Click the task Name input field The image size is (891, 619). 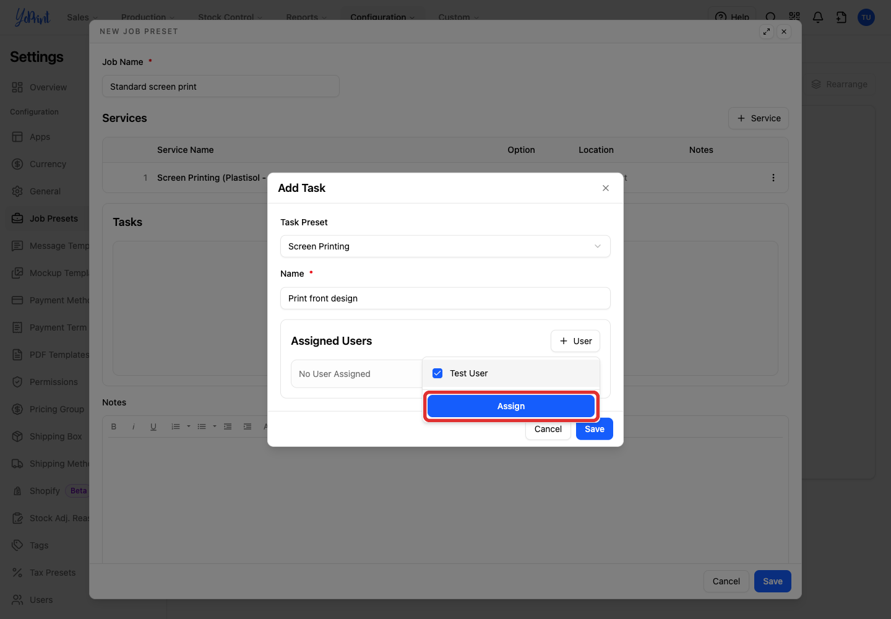[445, 298]
